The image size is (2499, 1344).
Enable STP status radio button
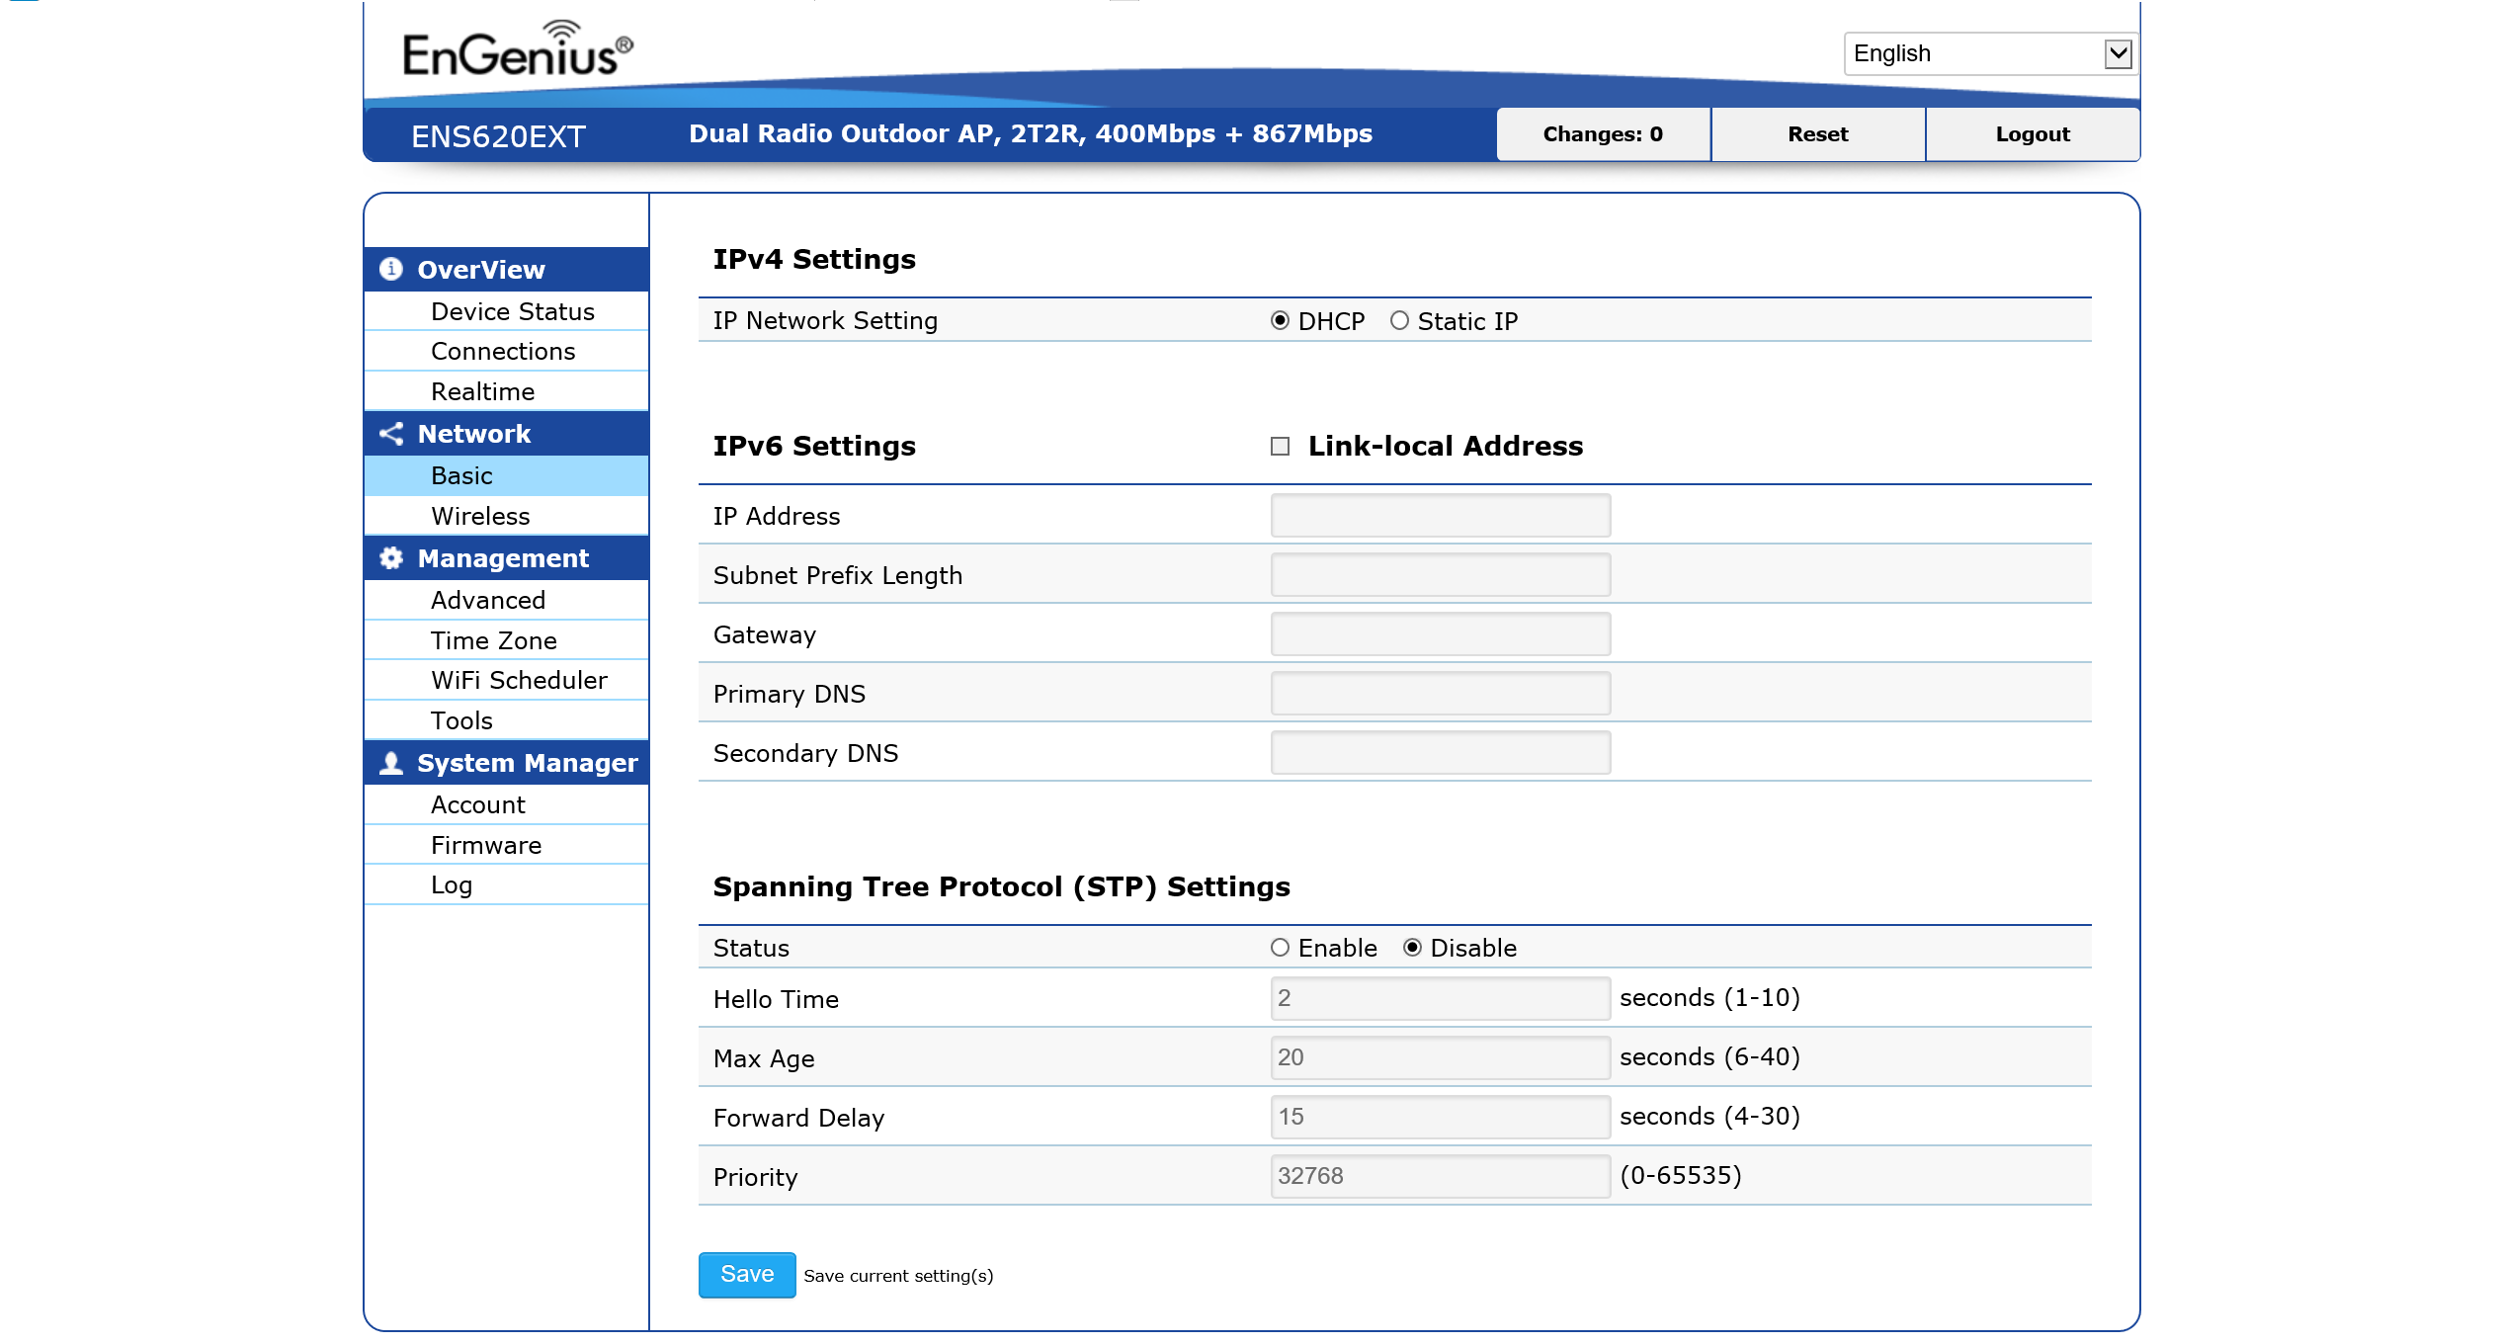[x=1280, y=948]
